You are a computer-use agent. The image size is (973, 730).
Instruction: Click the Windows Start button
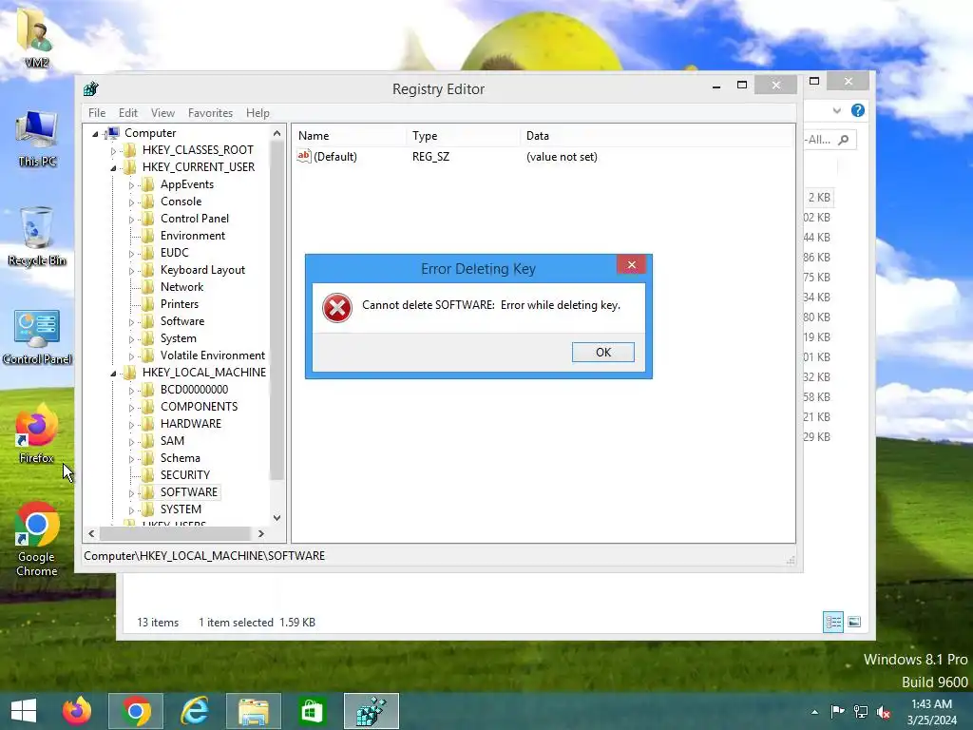(x=24, y=711)
